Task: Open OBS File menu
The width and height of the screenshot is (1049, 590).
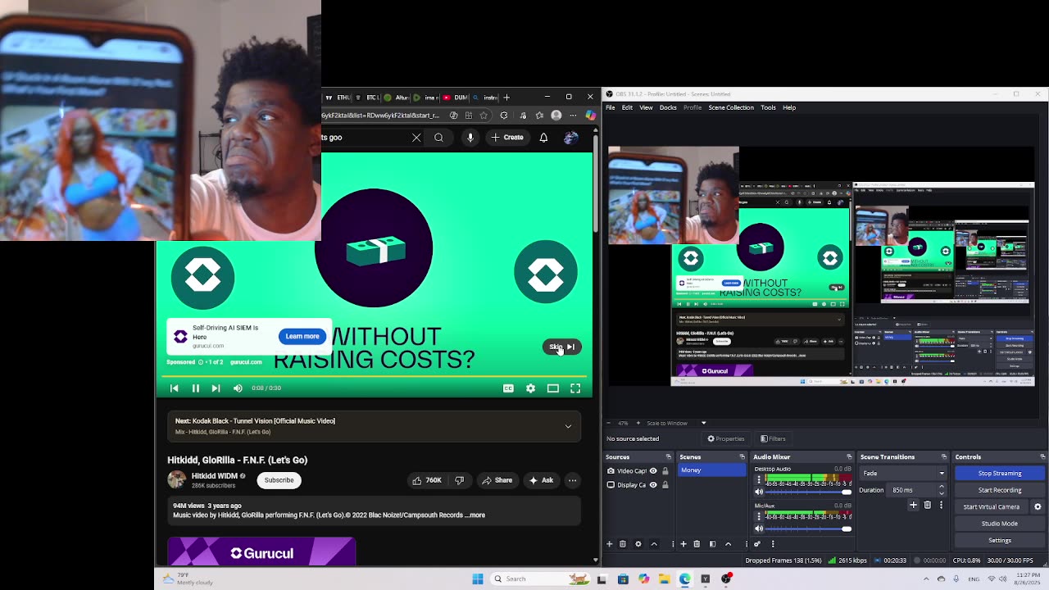Action: point(610,107)
